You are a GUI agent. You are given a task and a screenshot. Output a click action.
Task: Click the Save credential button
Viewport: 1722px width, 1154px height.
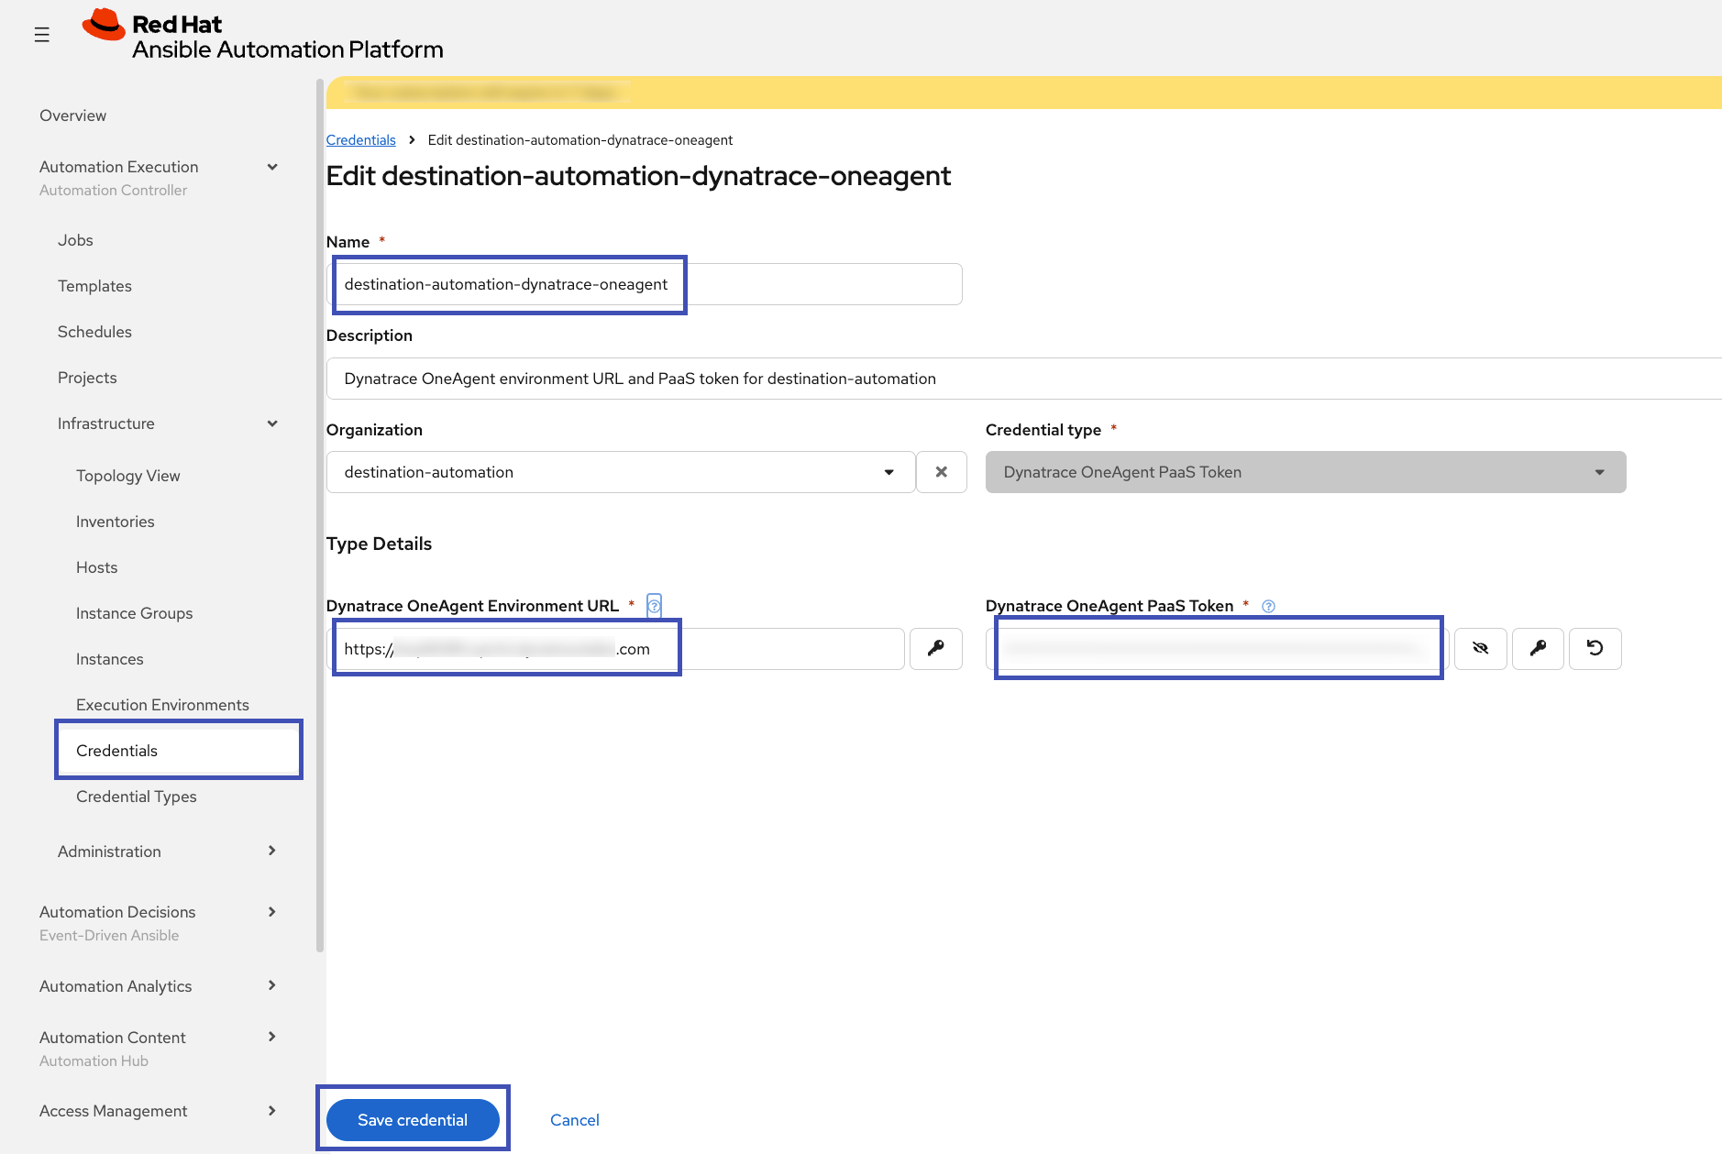(413, 1119)
